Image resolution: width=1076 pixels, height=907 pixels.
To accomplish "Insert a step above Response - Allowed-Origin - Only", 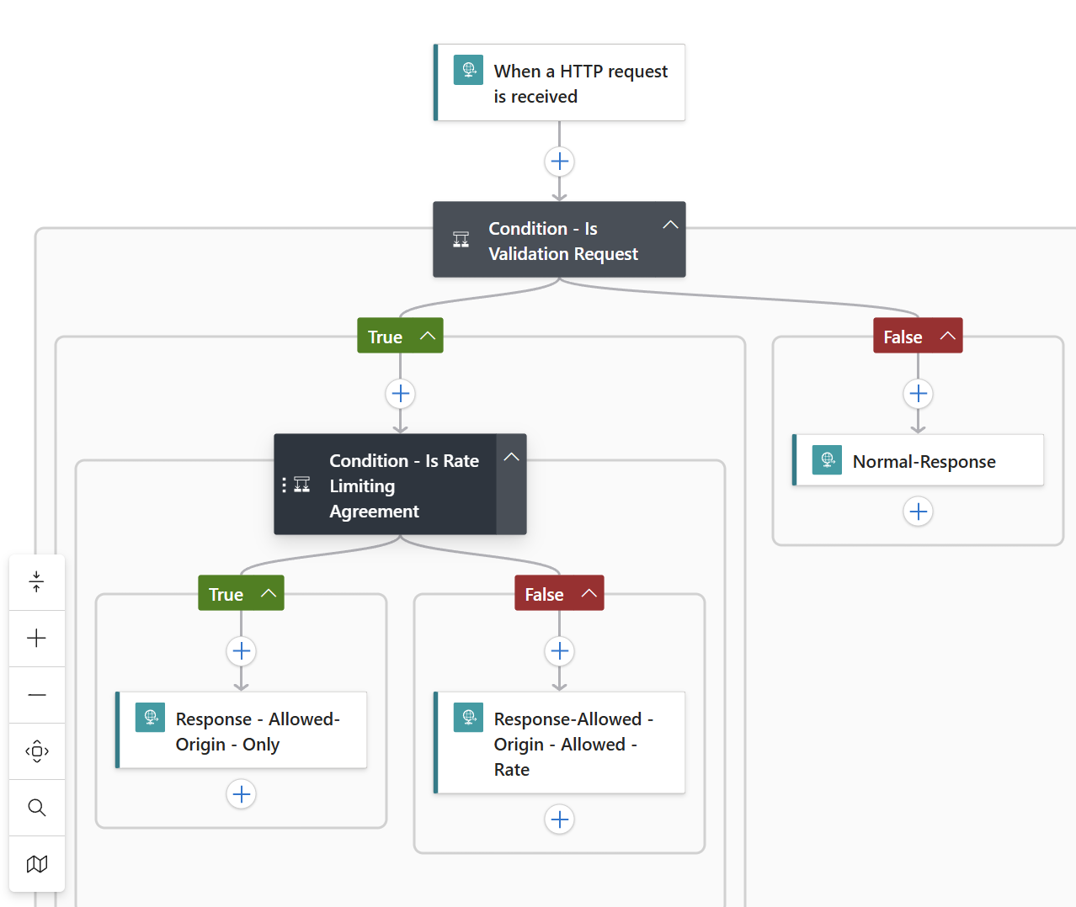I will [241, 650].
